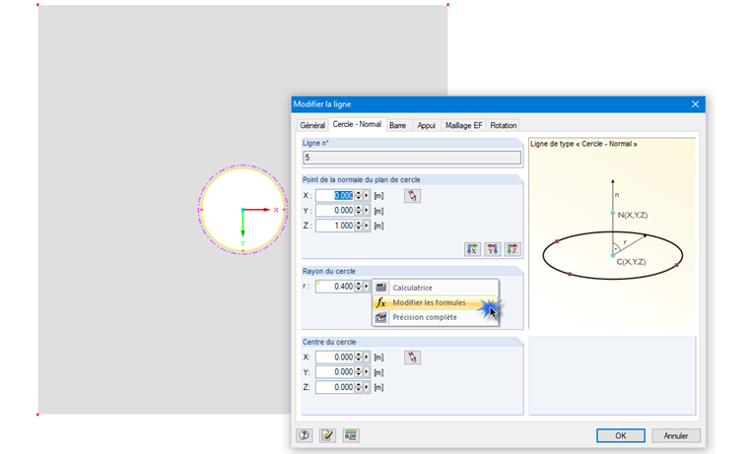Click the Calculatrice calculator icon
Image resolution: width=749 pixels, height=454 pixels.
[380, 288]
